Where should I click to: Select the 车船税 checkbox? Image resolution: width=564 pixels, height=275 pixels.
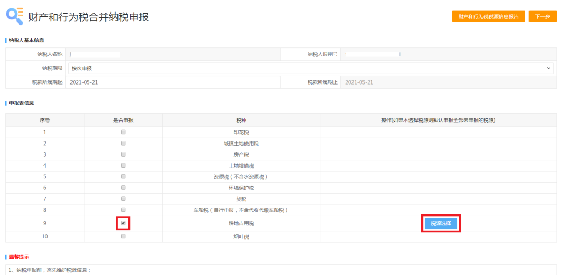pos(123,210)
